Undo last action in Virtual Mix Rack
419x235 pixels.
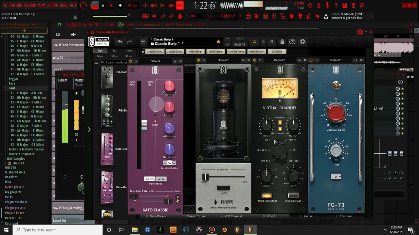point(120,41)
